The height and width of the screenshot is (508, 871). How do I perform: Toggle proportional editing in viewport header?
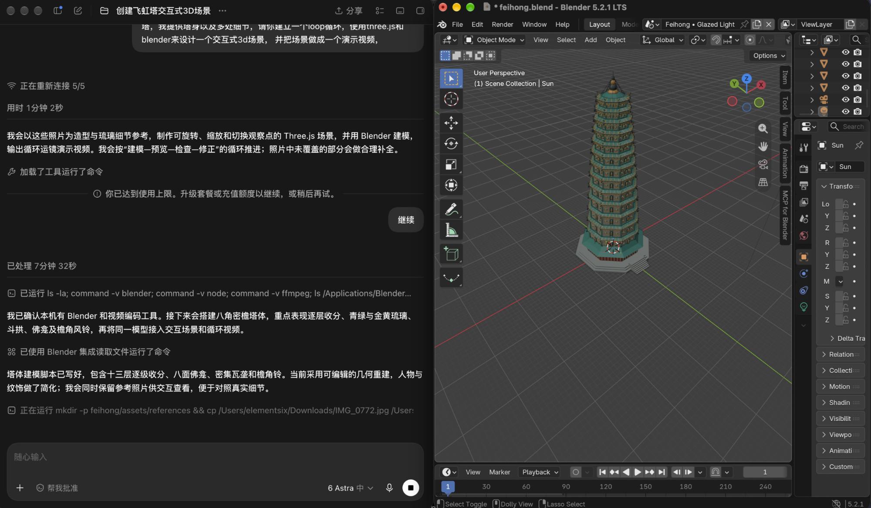(x=749, y=40)
